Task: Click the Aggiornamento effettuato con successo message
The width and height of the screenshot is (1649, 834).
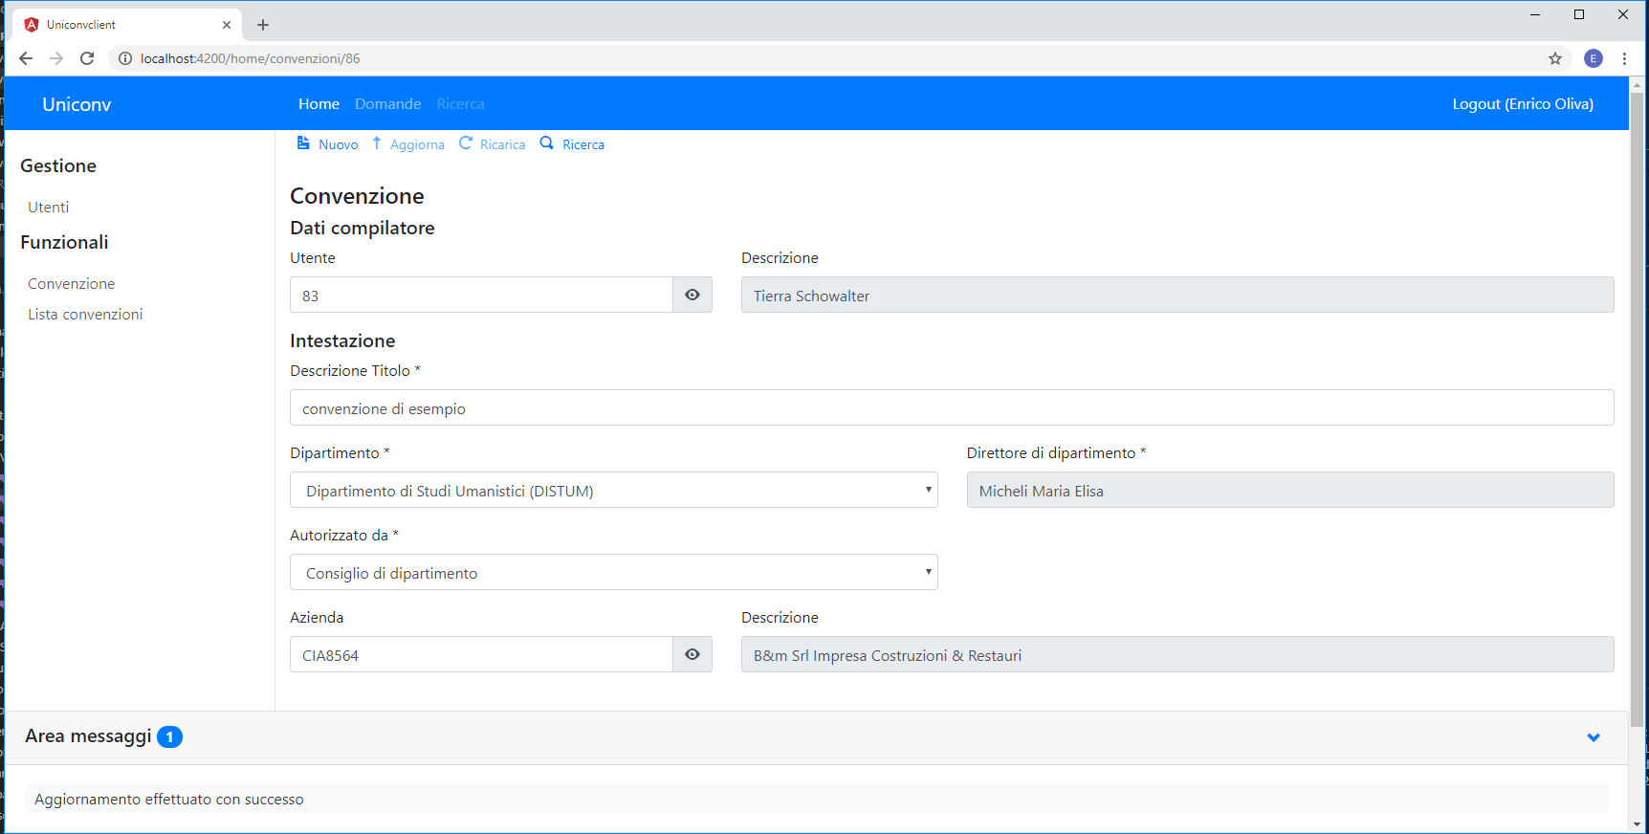Action: 169,799
